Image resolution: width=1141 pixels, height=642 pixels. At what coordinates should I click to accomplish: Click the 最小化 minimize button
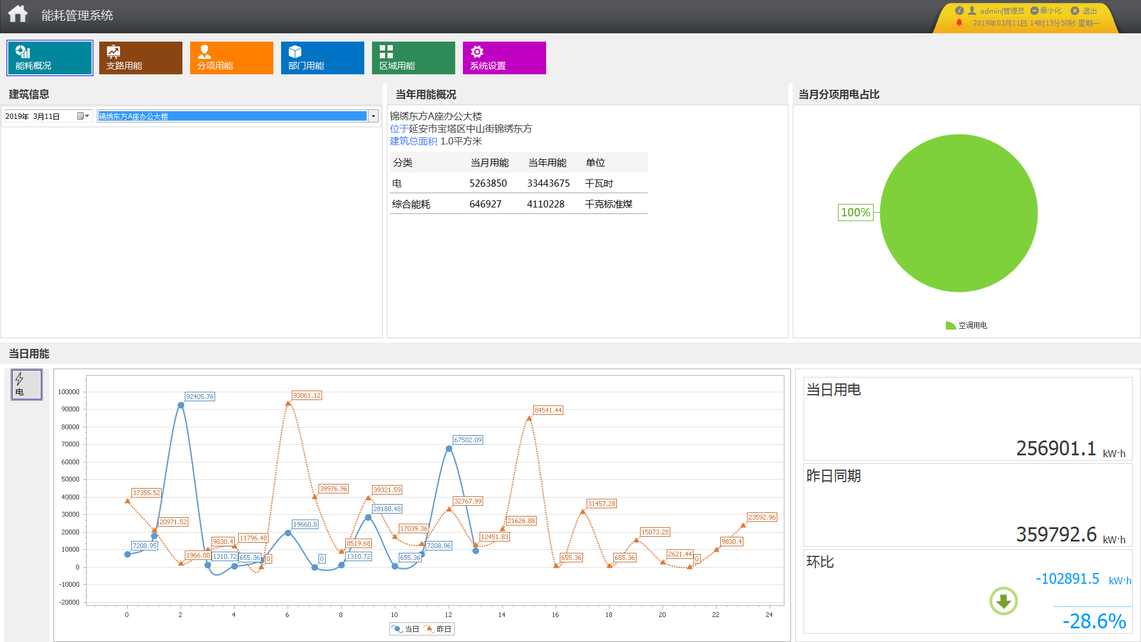tap(1046, 11)
